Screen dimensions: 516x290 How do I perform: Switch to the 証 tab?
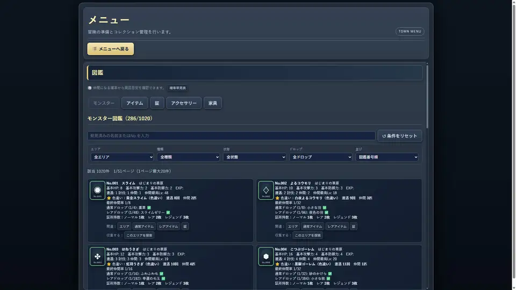(x=157, y=103)
